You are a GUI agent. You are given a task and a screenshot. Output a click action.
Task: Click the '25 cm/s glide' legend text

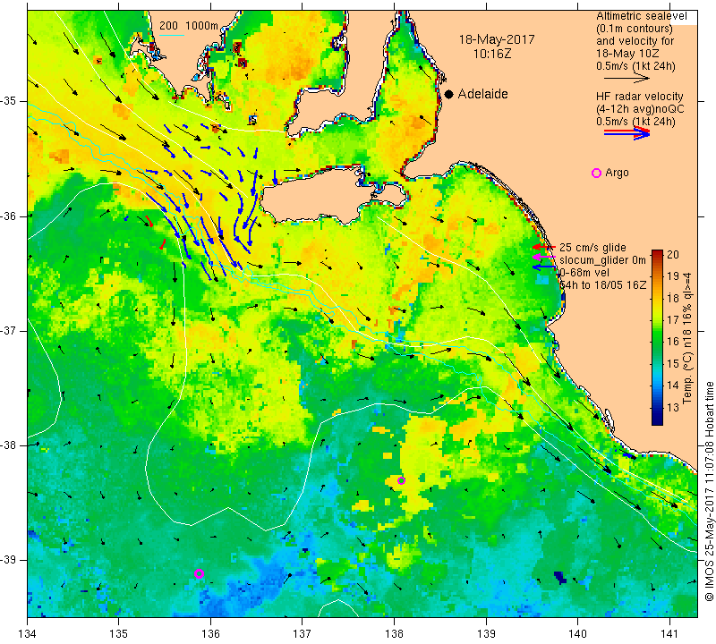pyautogui.click(x=592, y=248)
